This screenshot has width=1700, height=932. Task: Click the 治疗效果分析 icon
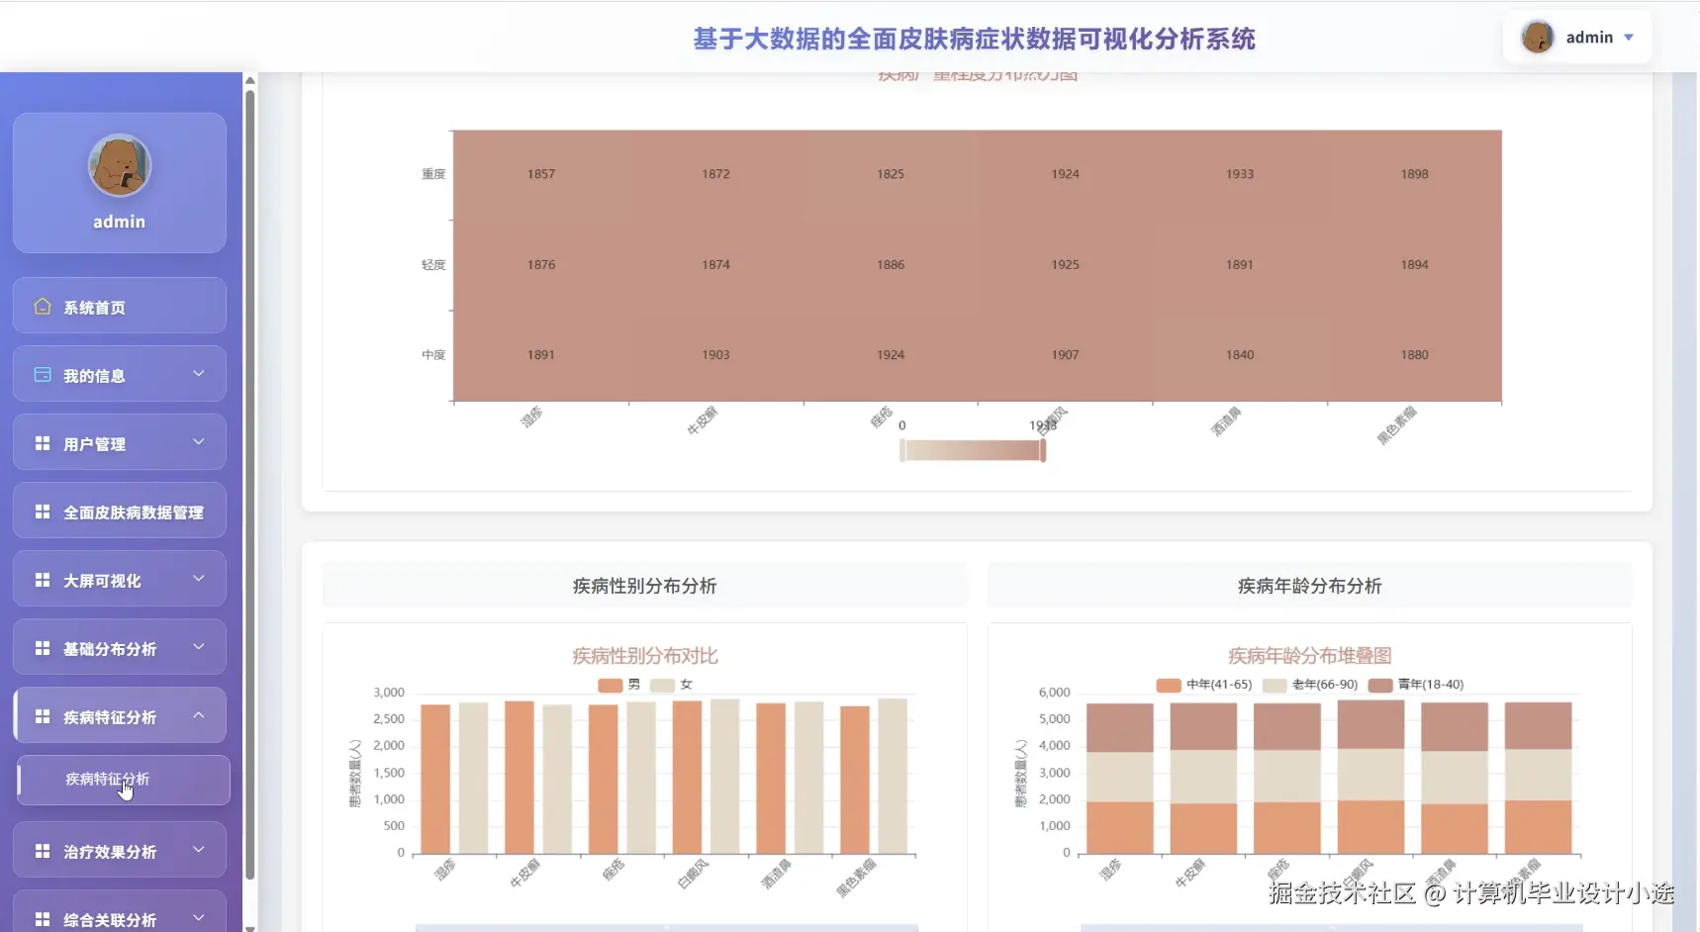click(41, 850)
